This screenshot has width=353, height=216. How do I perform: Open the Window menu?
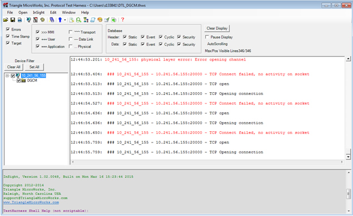(68, 12)
